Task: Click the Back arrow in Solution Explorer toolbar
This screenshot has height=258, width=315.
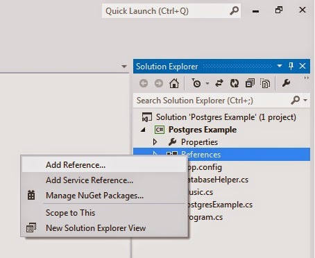Action: point(144,83)
